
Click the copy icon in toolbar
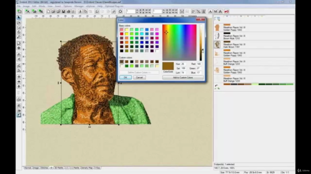point(85,12)
